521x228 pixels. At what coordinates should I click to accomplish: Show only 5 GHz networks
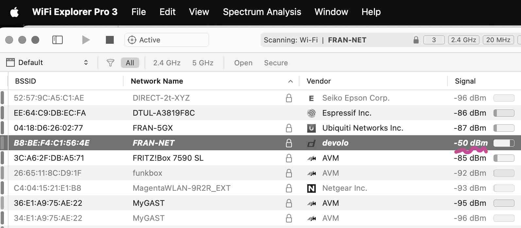(203, 63)
